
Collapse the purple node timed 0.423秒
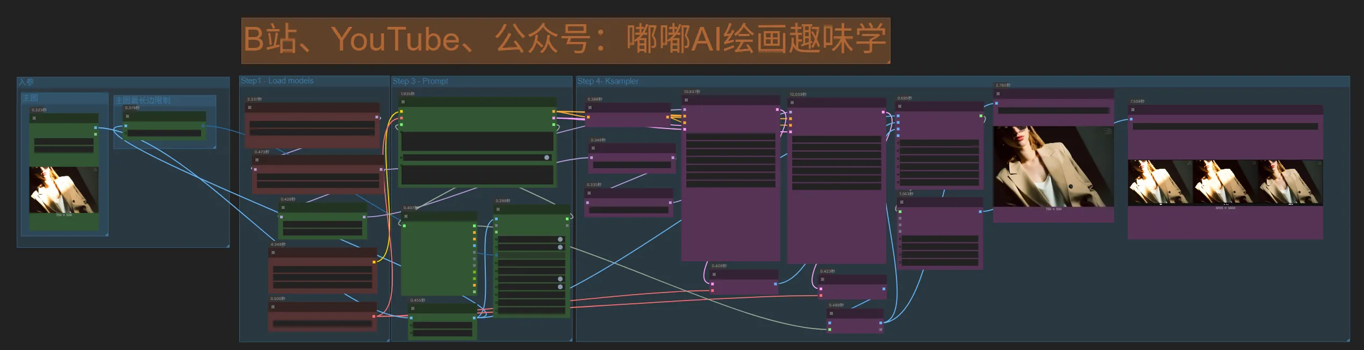(822, 280)
